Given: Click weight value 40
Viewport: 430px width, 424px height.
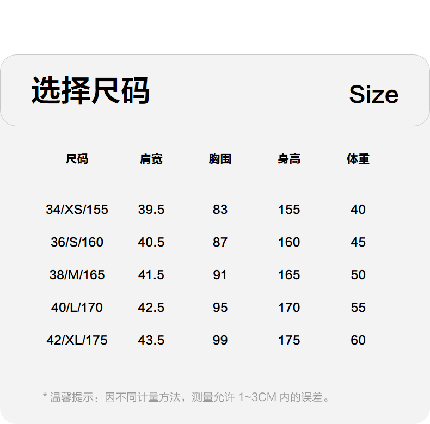Looking at the screenshot, I should pyautogui.click(x=358, y=210).
